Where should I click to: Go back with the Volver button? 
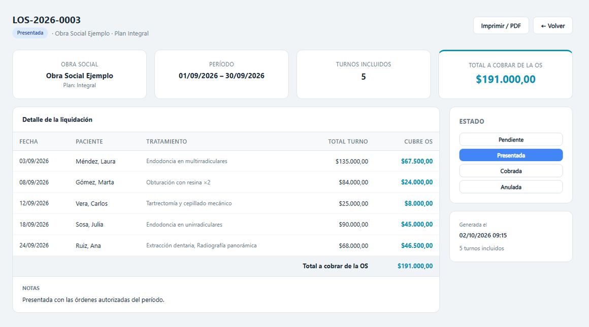click(x=552, y=25)
